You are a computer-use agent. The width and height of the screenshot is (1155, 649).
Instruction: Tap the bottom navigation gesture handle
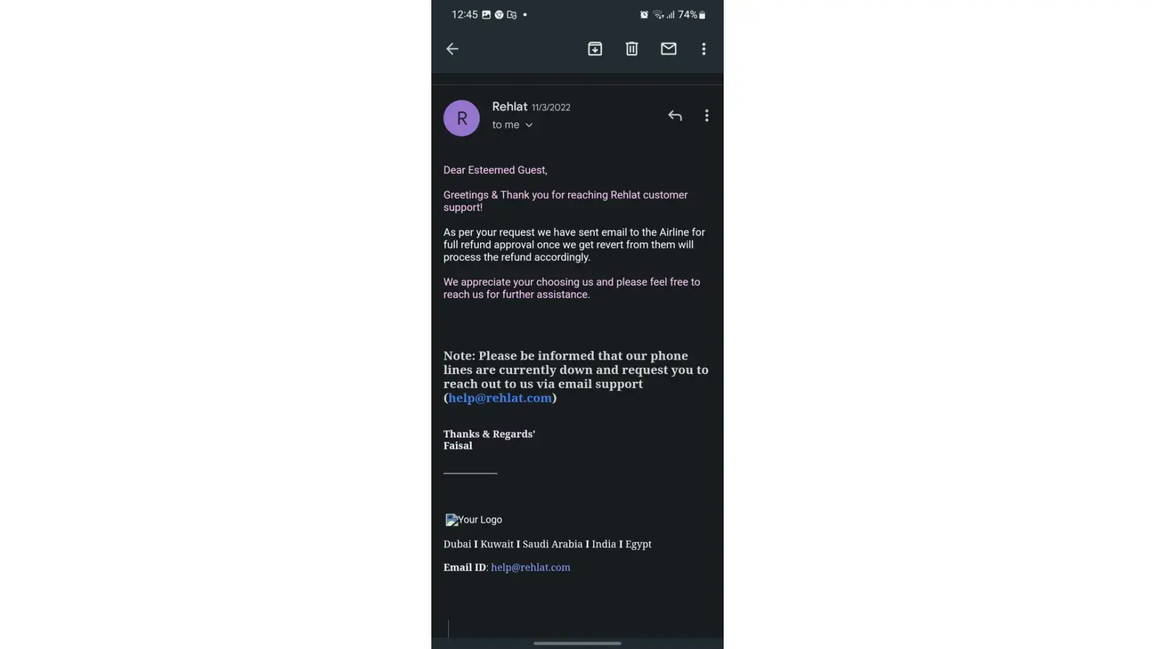point(577,643)
